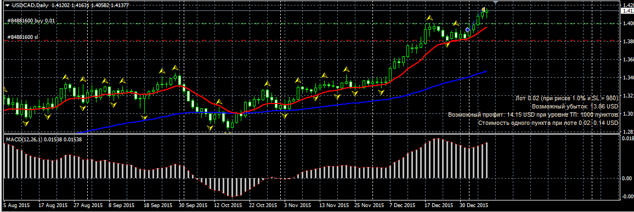Click the '30 Sep 2015' date label
Viewport: 634px width, 212px height.
(194, 205)
